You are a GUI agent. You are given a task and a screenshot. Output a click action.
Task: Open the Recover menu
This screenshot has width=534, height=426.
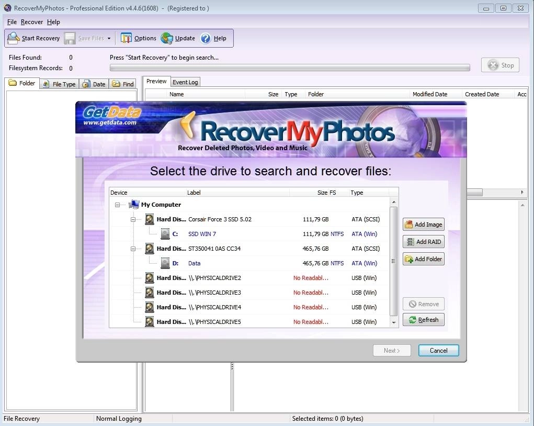tap(32, 22)
